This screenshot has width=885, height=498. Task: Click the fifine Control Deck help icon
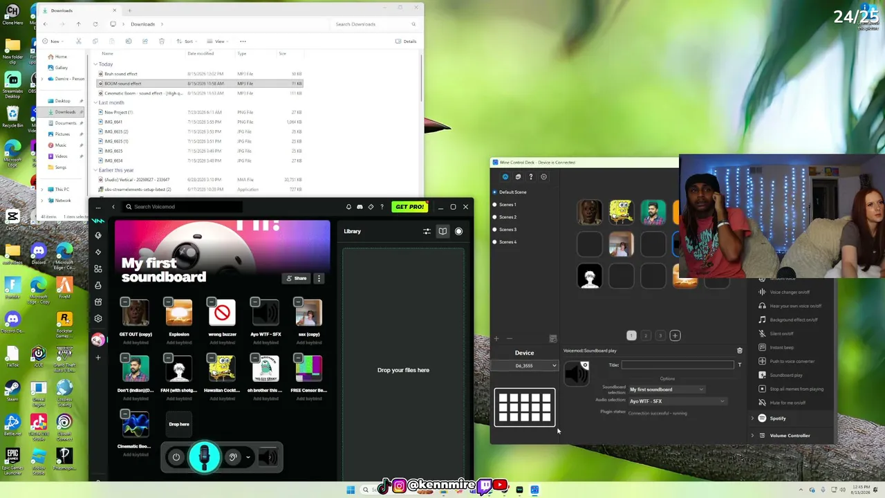point(530,177)
